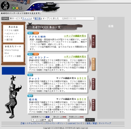The height and width of the screenshot is (129, 131).
Task: Focus the ID入力 field
Action: 60,120
